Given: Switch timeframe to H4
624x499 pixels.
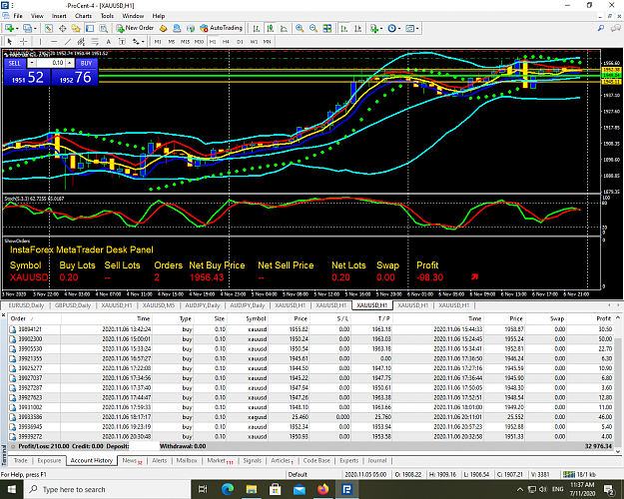Looking at the screenshot, I should [x=226, y=41].
